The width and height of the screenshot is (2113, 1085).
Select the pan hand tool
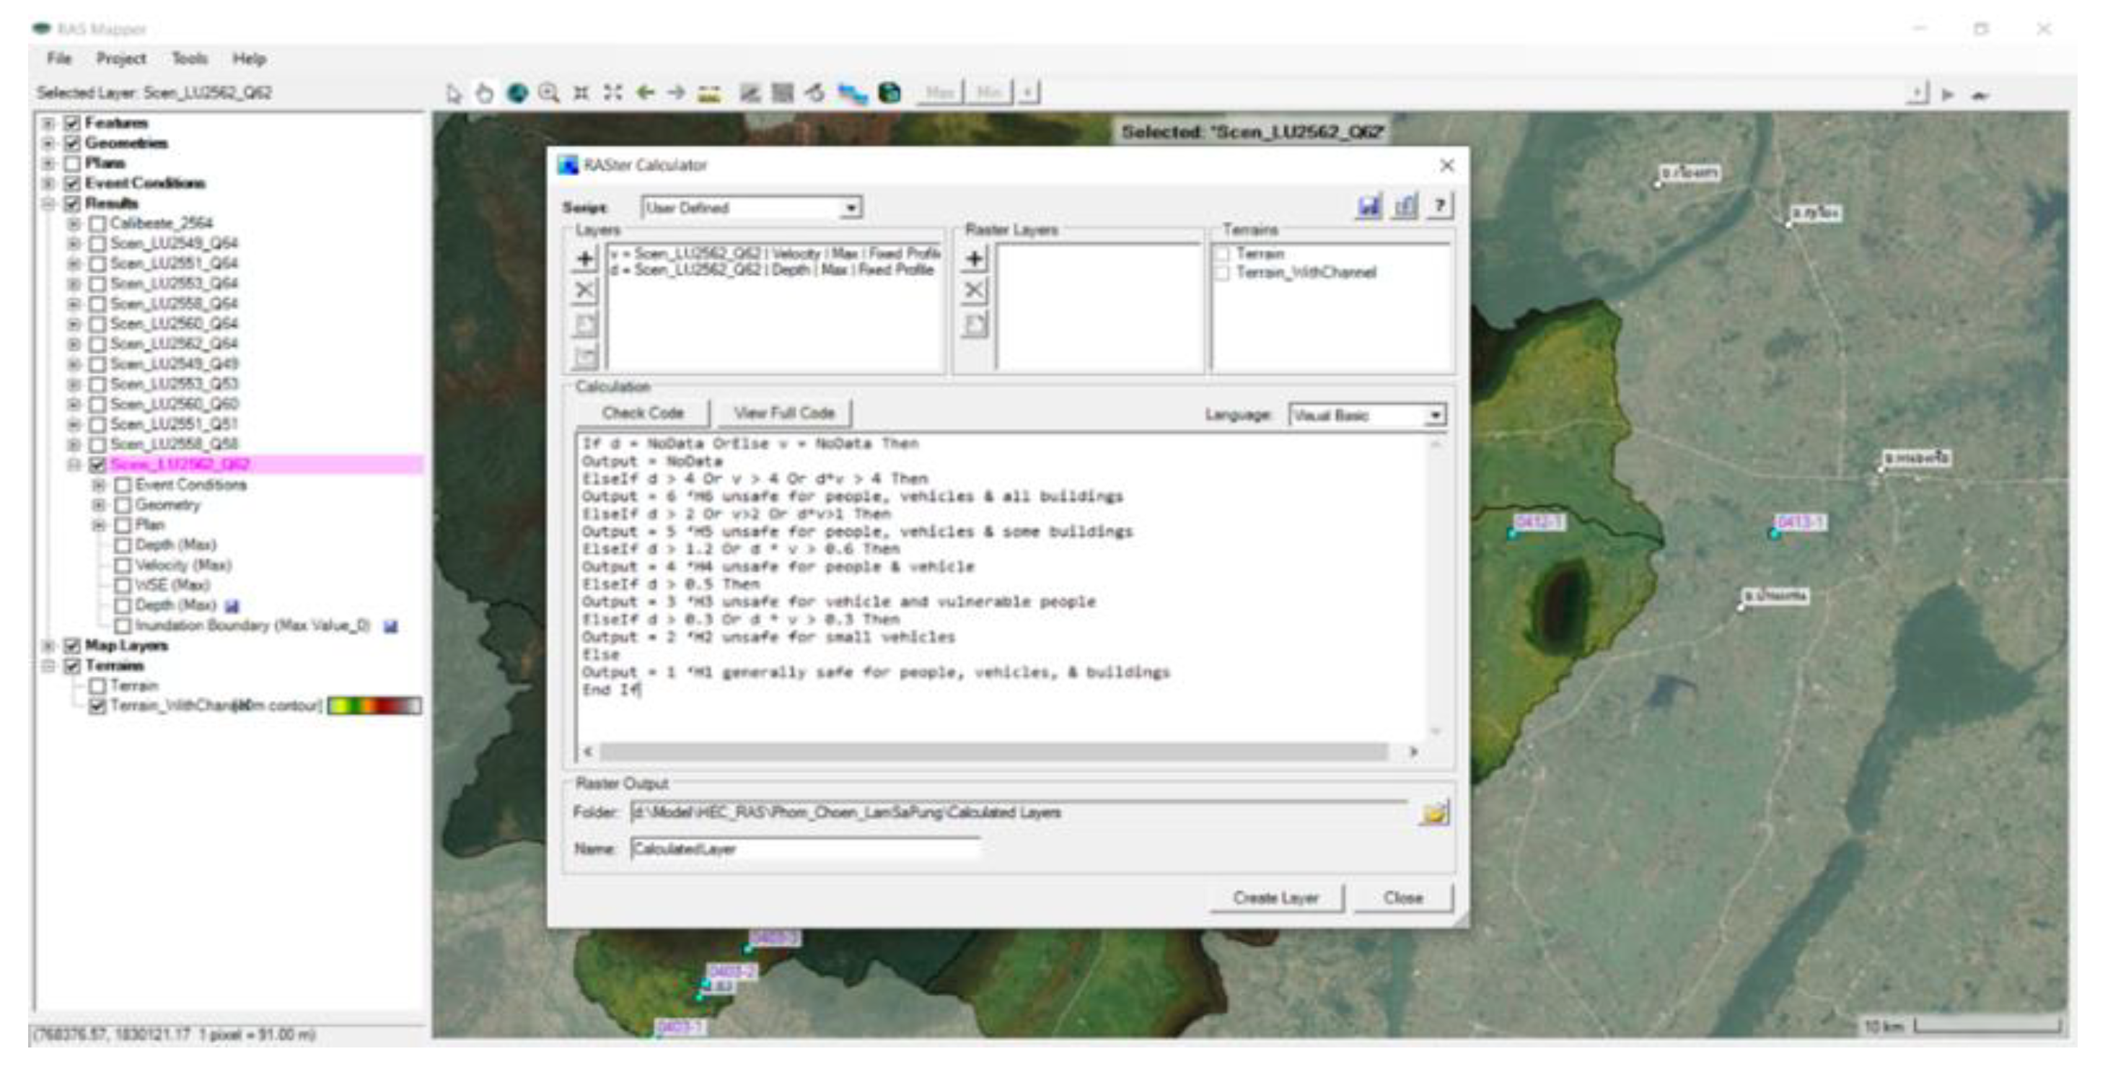click(x=485, y=94)
